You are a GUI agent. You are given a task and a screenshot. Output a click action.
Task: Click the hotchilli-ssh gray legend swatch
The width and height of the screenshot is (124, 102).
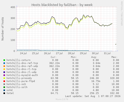(4, 84)
